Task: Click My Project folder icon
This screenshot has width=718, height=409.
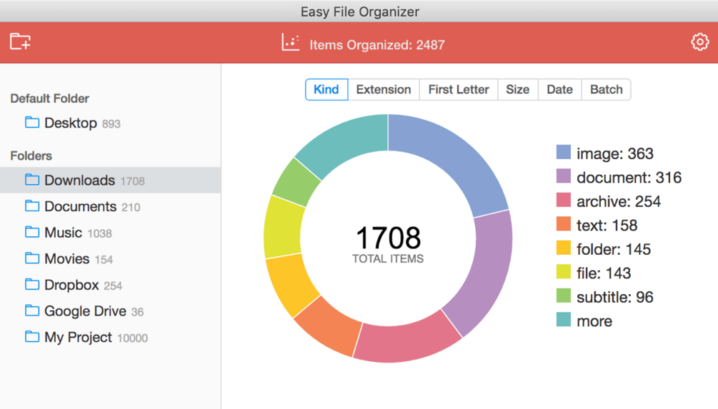Action: click(32, 337)
